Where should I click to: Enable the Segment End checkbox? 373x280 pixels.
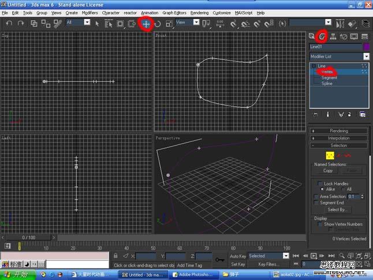[316, 203]
